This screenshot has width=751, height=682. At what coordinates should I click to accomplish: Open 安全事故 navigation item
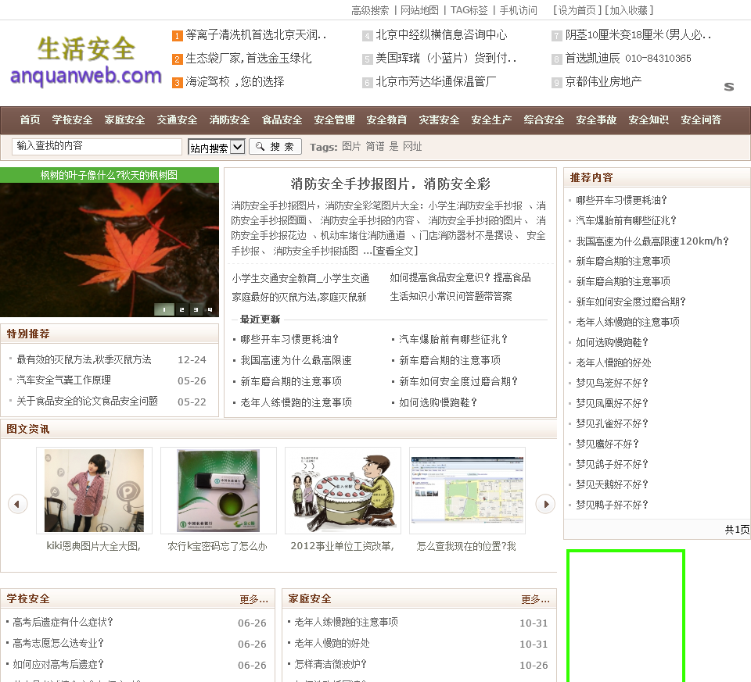pyautogui.click(x=596, y=120)
